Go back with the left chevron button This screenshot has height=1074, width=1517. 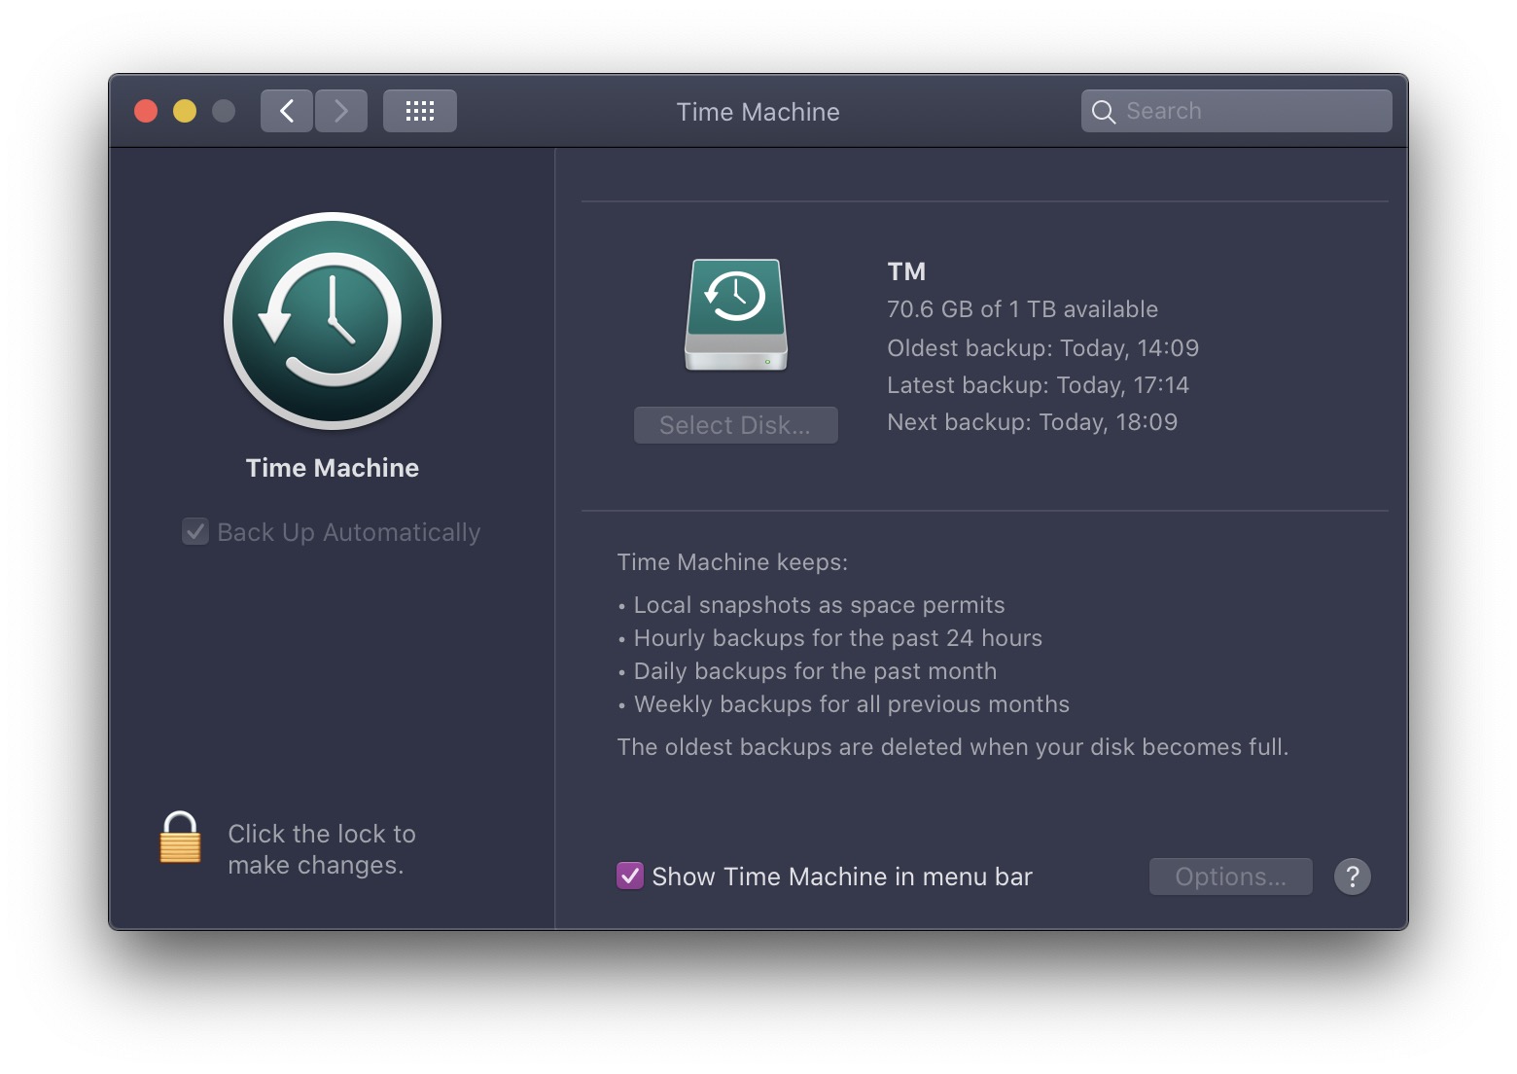pyautogui.click(x=287, y=111)
